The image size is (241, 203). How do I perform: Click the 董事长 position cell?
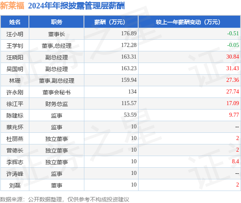point(57,34)
